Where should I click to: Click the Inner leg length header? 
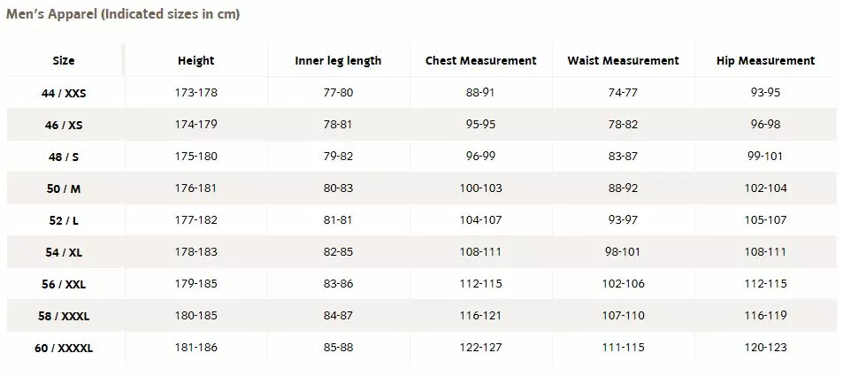(x=338, y=61)
